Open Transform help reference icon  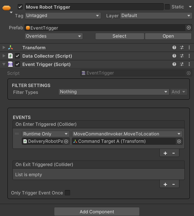(174, 47)
